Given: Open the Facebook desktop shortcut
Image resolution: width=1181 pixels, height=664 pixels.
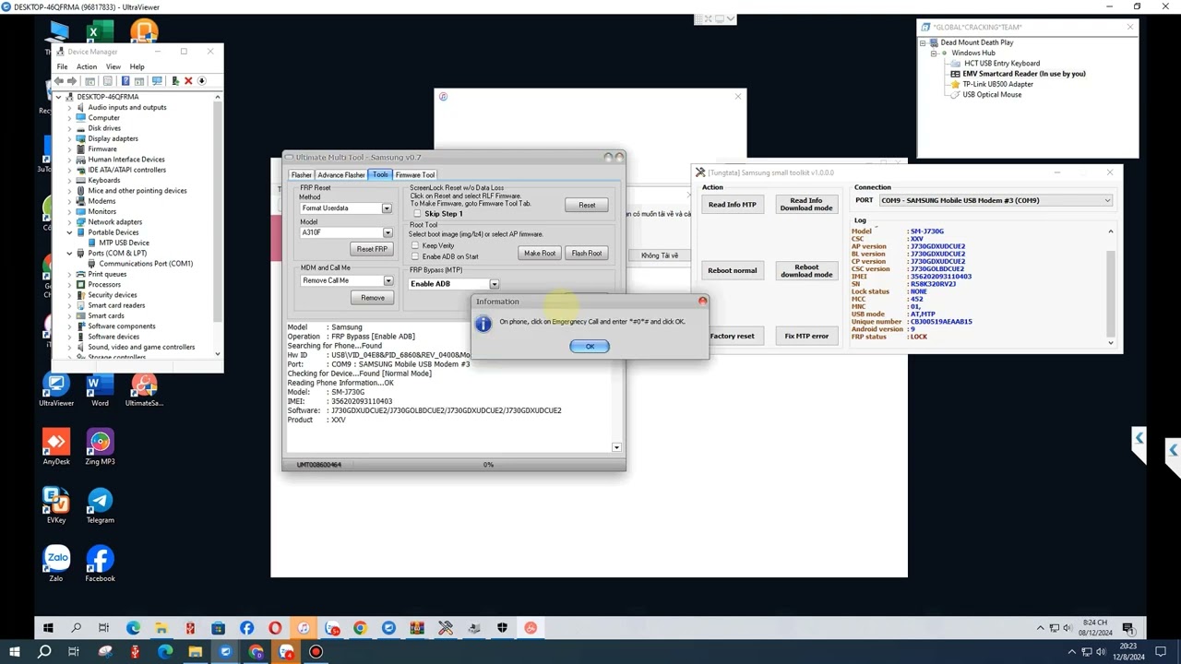Looking at the screenshot, I should (100, 564).
